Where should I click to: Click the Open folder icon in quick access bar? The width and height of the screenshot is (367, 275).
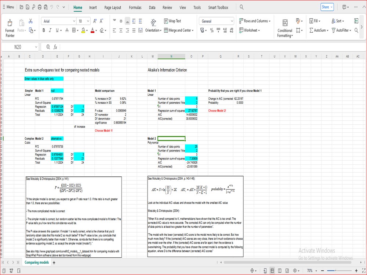[x=21, y=7]
